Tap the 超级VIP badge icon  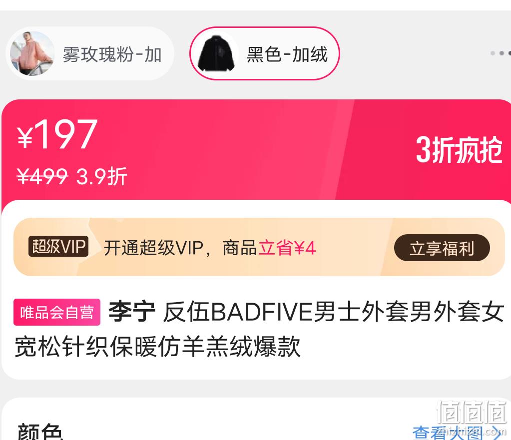click(x=58, y=246)
